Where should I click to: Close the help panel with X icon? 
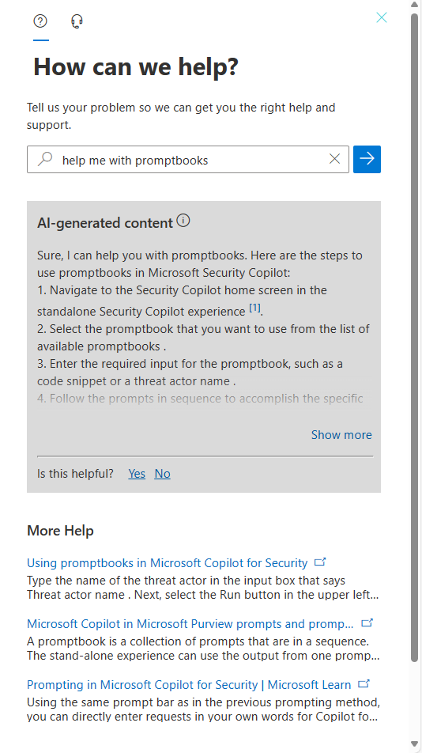coord(382,17)
